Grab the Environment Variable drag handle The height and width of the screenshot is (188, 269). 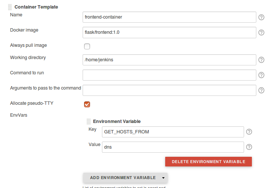[89, 121]
